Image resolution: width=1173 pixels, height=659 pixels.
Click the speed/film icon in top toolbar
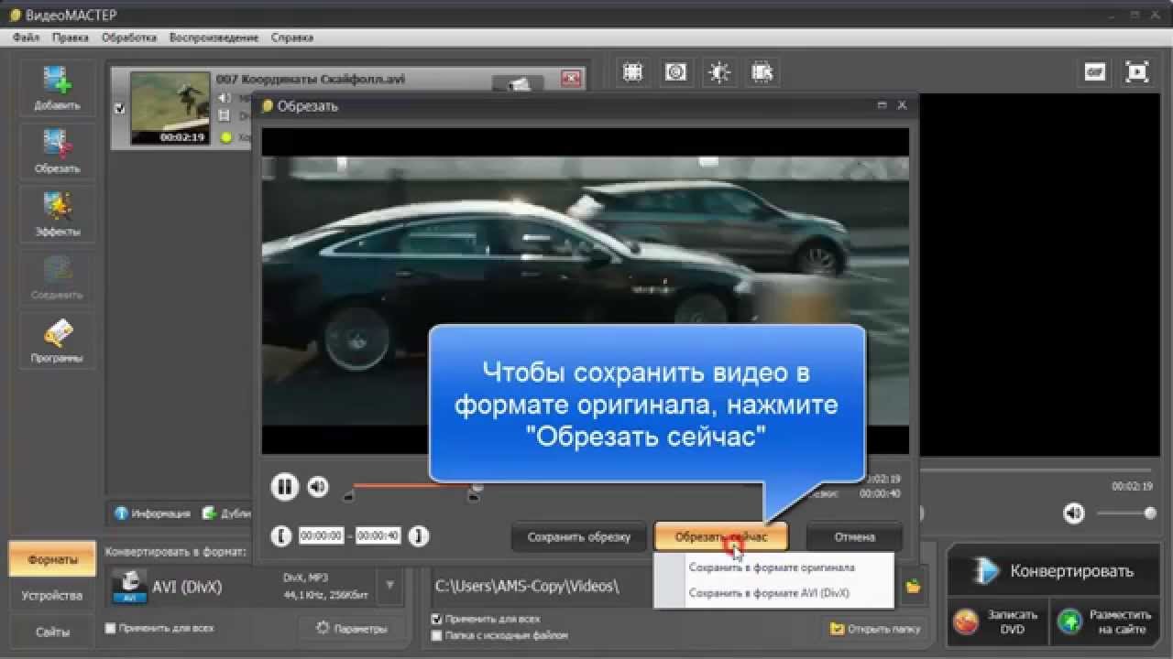[762, 72]
